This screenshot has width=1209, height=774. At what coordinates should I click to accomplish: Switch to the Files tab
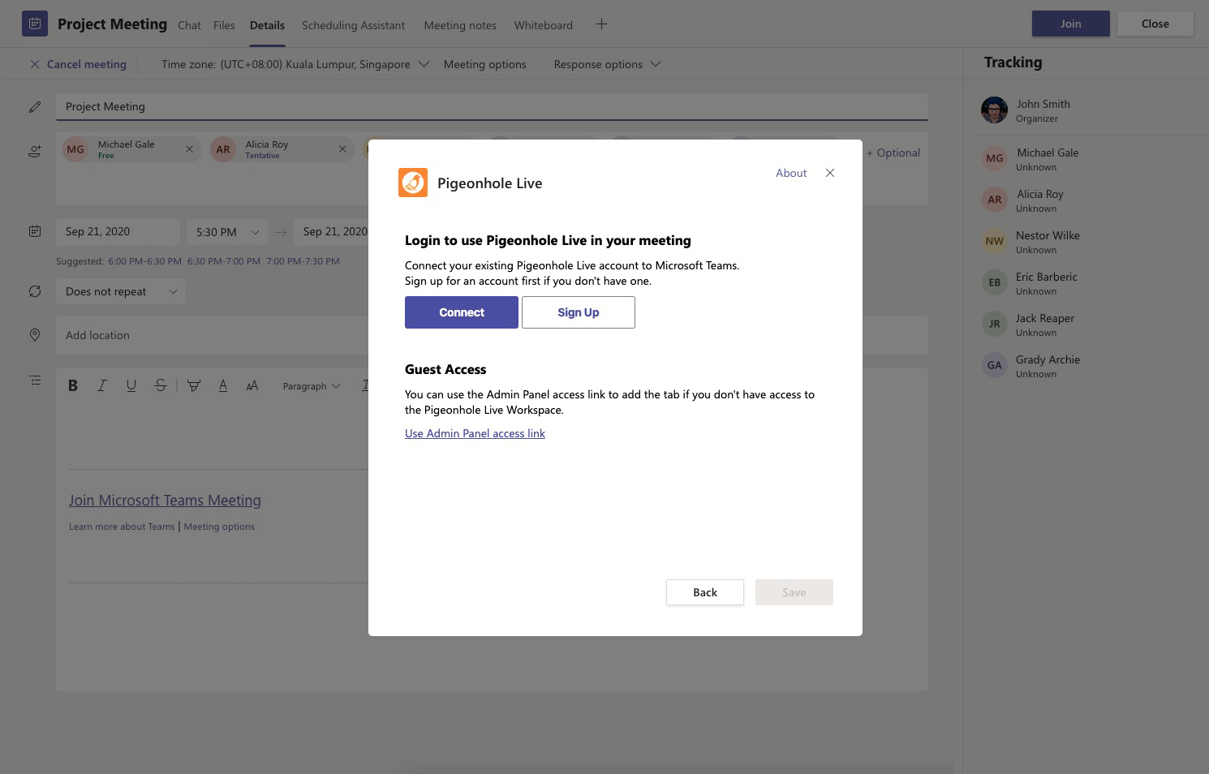(x=224, y=25)
